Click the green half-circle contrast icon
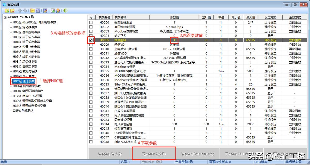 pos(65,11)
